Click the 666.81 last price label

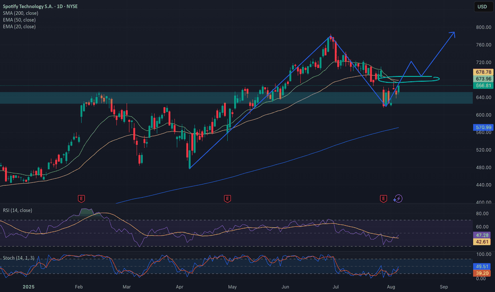pos(483,85)
